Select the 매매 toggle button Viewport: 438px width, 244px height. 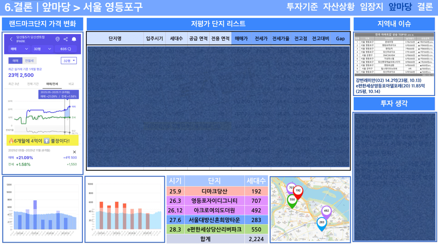click(16, 61)
